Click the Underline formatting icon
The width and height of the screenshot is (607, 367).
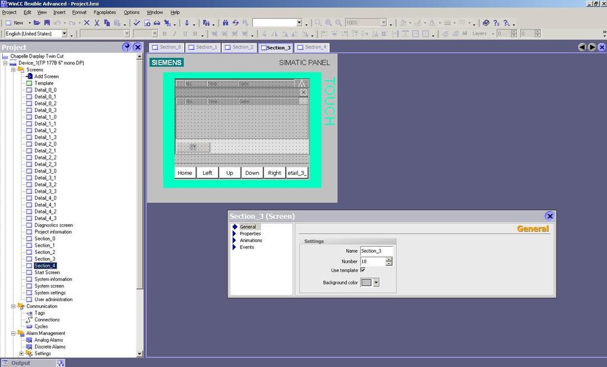point(185,34)
